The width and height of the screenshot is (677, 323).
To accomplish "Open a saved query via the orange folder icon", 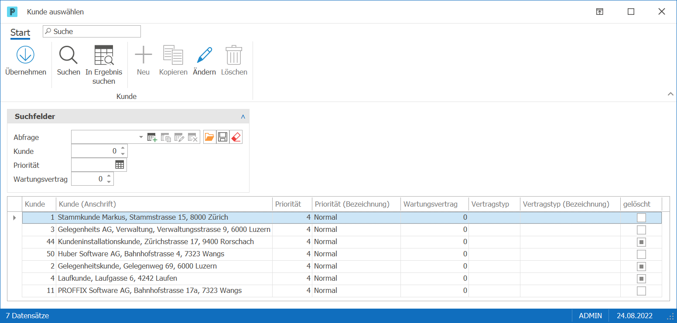I will (209, 137).
